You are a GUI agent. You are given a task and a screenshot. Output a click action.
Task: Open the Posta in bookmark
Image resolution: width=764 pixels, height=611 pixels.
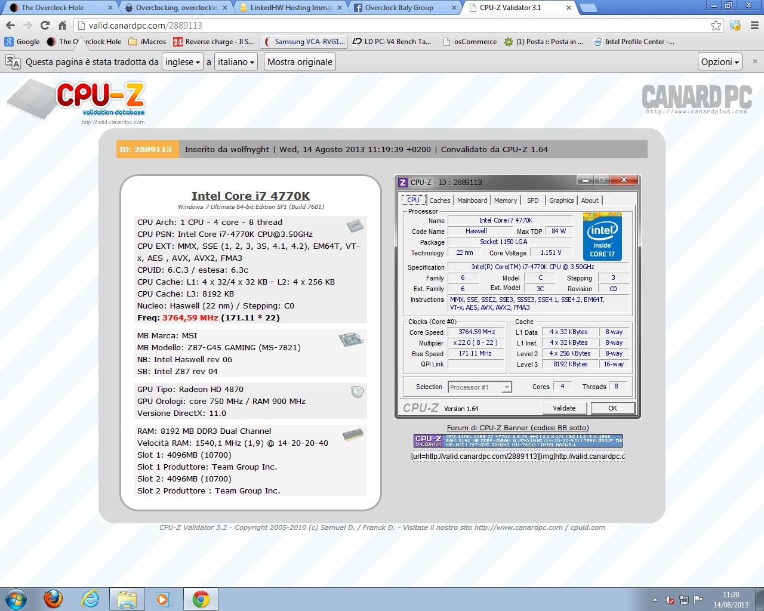(544, 42)
